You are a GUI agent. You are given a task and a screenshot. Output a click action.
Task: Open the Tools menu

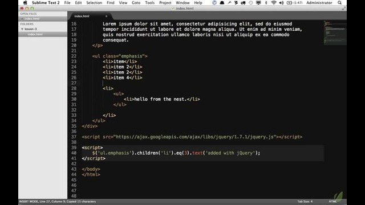(x=149, y=3)
